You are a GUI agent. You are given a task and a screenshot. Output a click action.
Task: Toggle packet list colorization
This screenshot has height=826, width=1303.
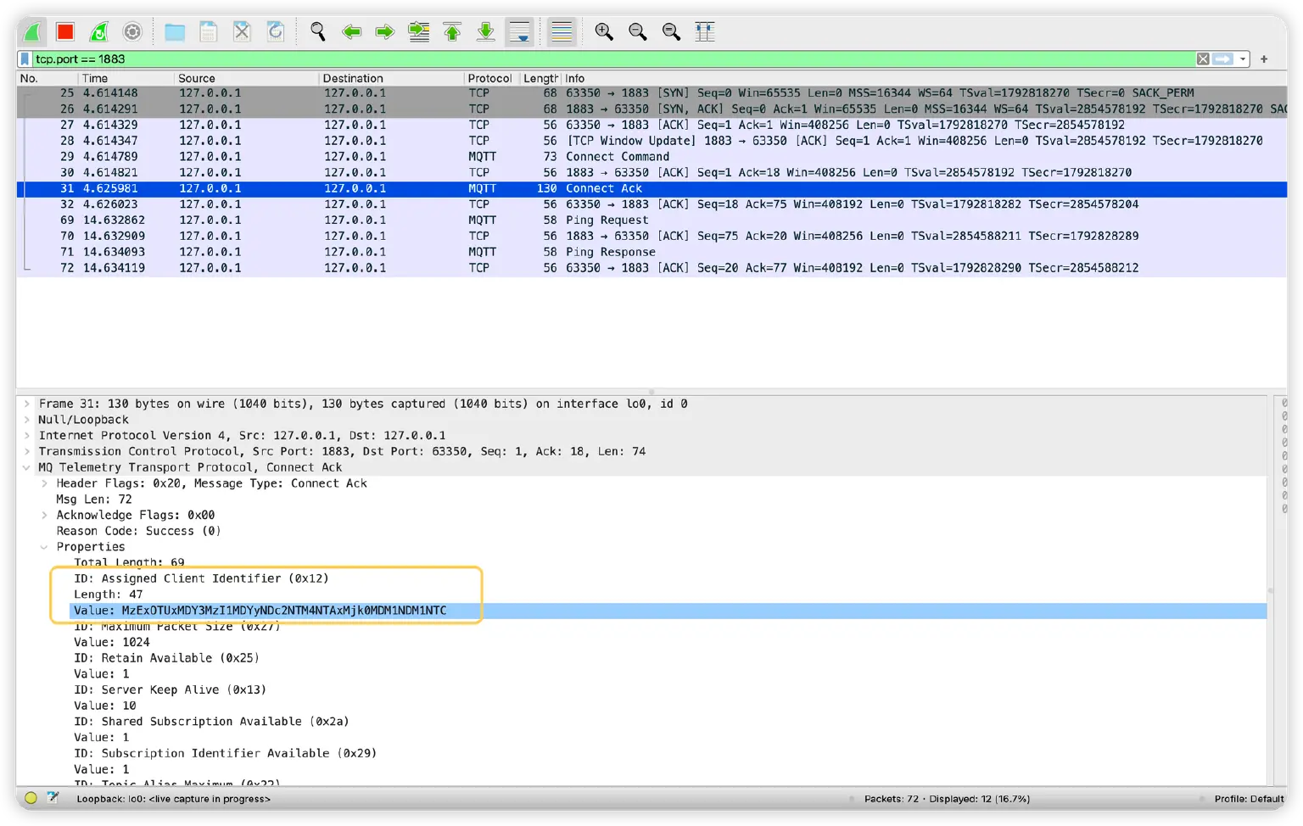click(561, 31)
